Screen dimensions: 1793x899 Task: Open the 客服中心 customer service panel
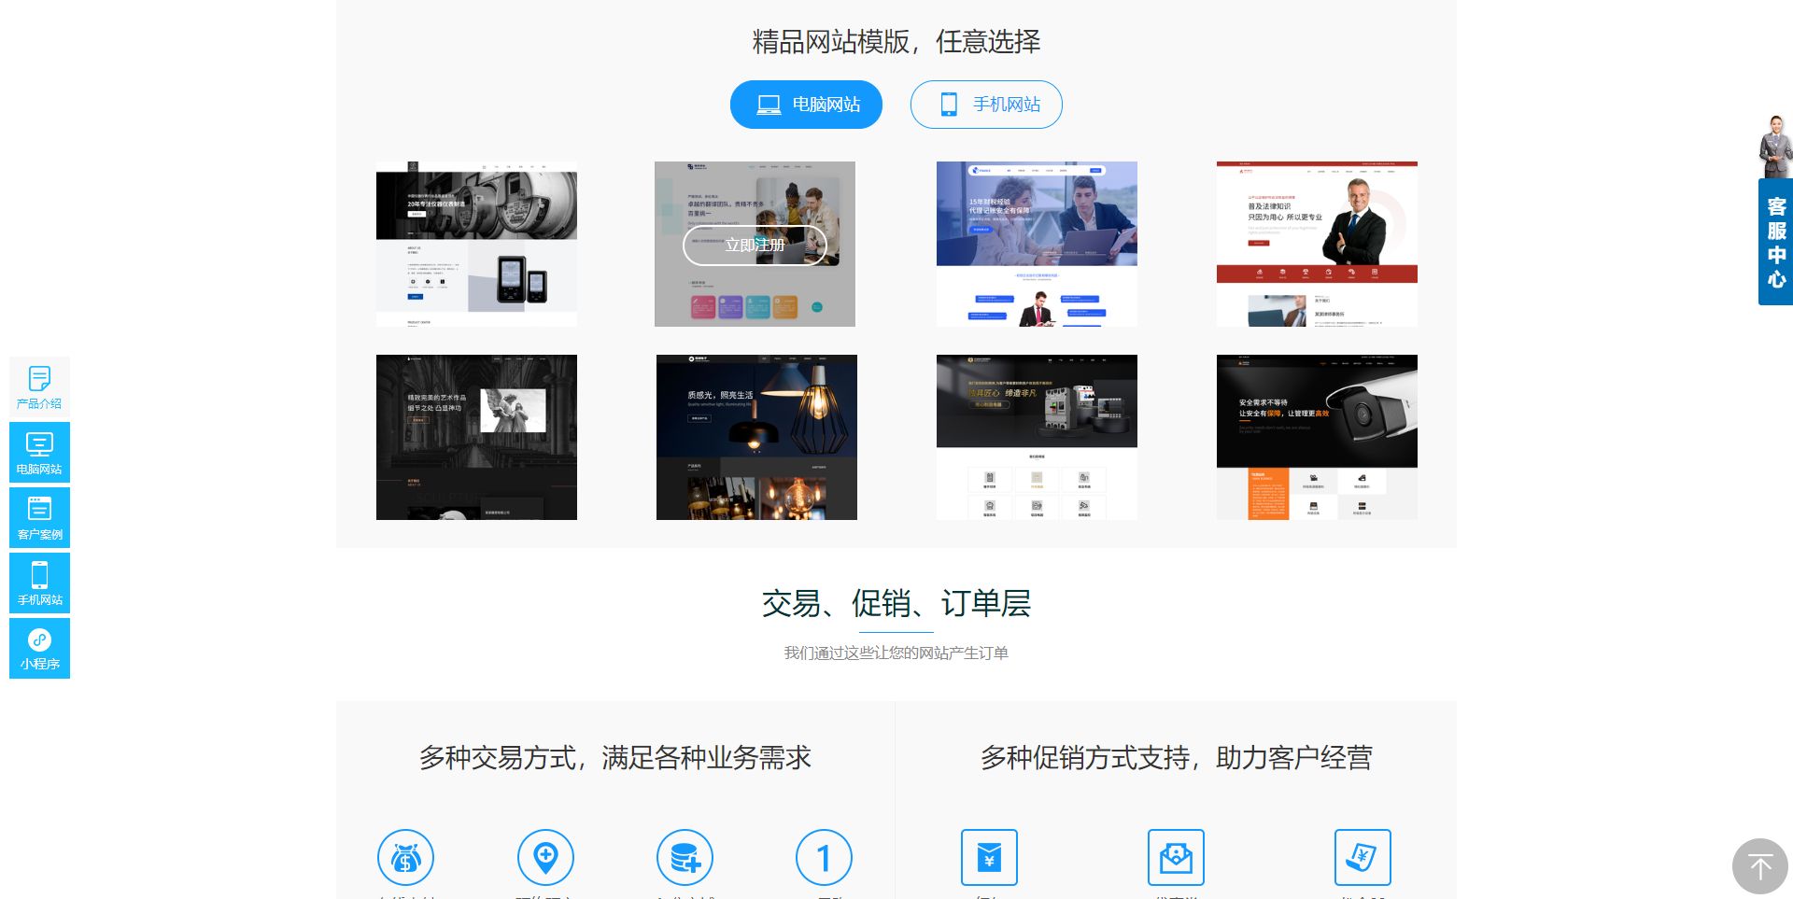click(x=1775, y=242)
